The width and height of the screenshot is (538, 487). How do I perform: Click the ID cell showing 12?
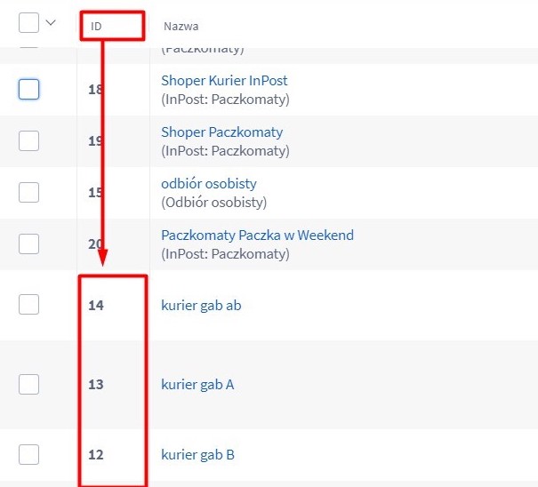[96, 455]
